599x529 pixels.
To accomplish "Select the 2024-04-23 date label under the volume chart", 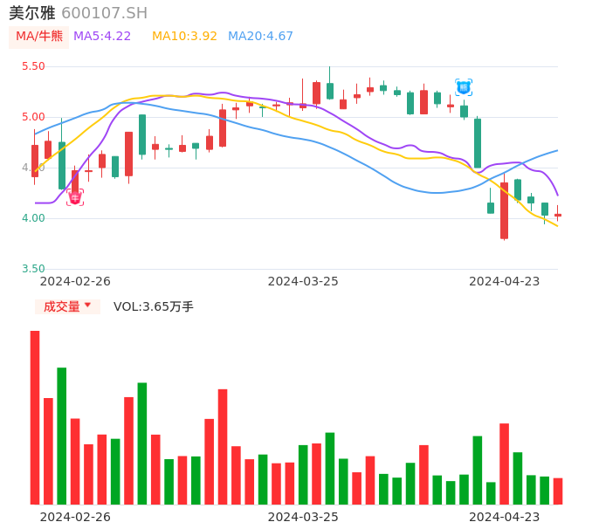I will click(505, 517).
